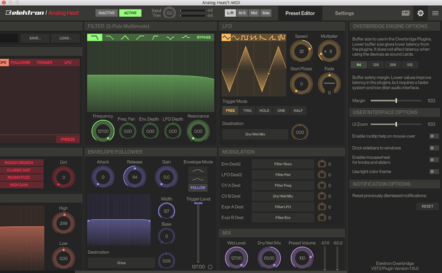This screenshot has width=442, height=273.
Task: Switch to the Settings tab
Action: [344, 13]
